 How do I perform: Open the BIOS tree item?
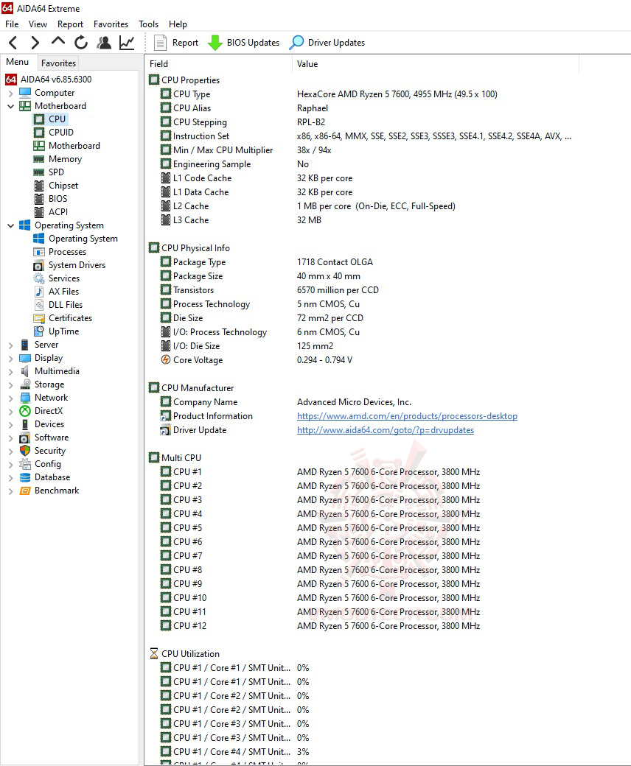pyautogui.click(x=51, y=199)
